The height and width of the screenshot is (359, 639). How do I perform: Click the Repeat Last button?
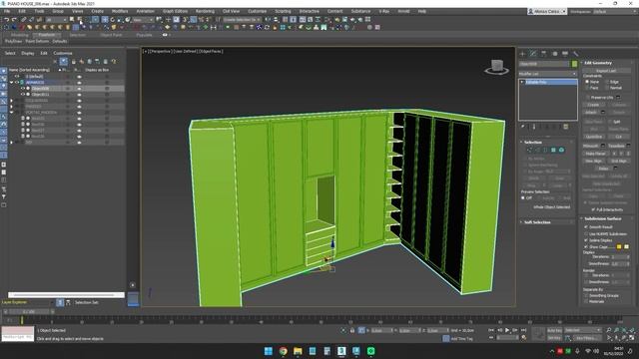tap(606, 71)
